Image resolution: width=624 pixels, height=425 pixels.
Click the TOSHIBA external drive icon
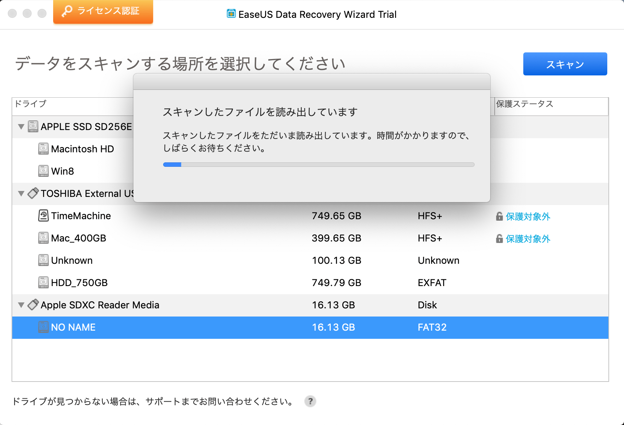tap(33, 193)
